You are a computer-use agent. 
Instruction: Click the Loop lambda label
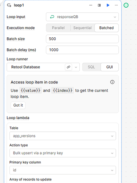[x=18, y=118]
